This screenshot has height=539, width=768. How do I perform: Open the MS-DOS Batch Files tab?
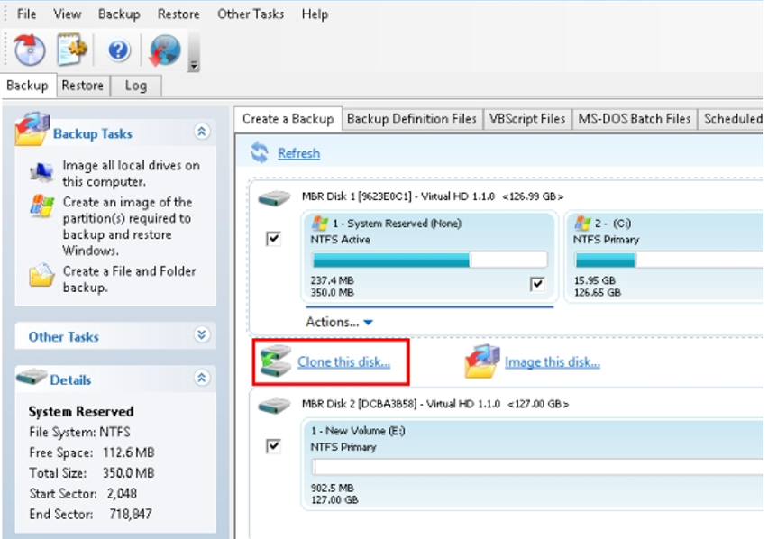(635, 119)
